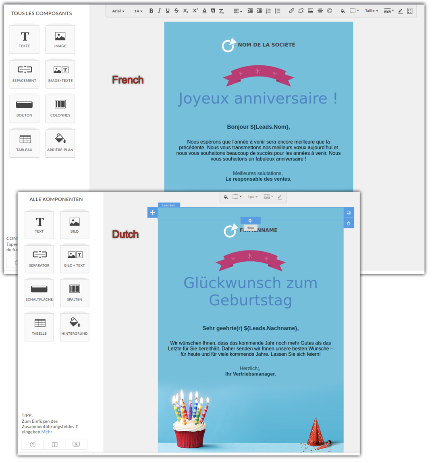Viewport: 436px width, 463px height.
Task: Toggle bold formatting in the French editor toolbar
Action: (151, 11)
